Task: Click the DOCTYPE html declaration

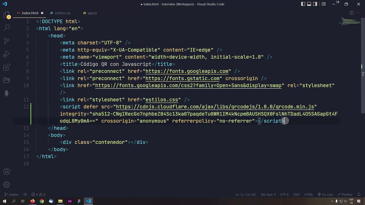Action: coord(58,21)
